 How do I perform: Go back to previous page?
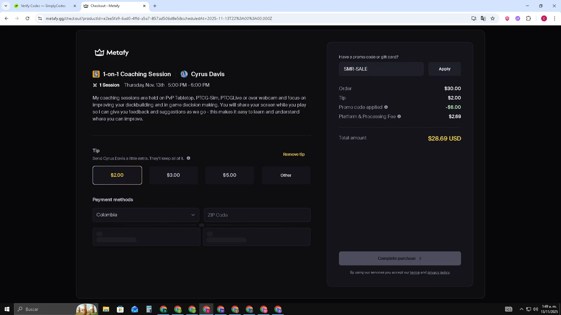tap(6, 18)
